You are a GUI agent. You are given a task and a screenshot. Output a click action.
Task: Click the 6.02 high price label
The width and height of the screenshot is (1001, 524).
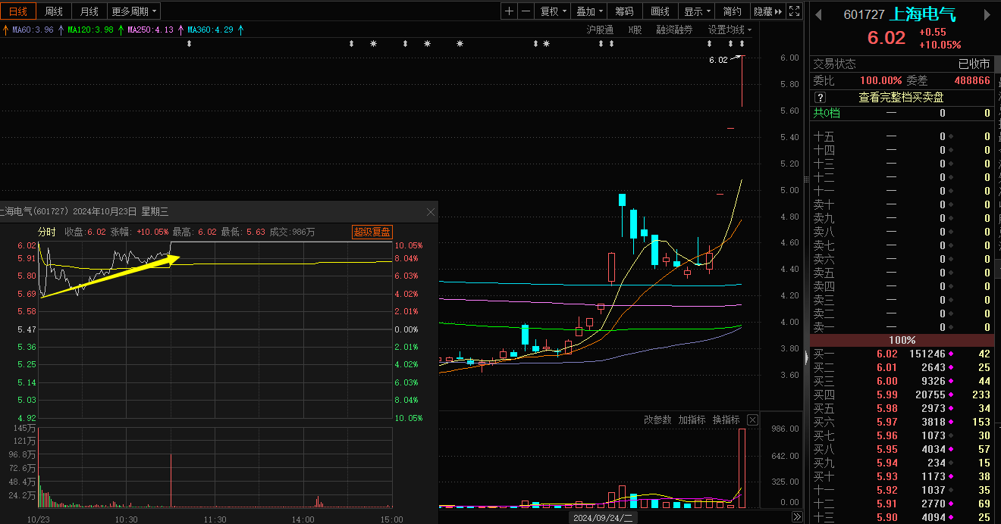[717, 60]
